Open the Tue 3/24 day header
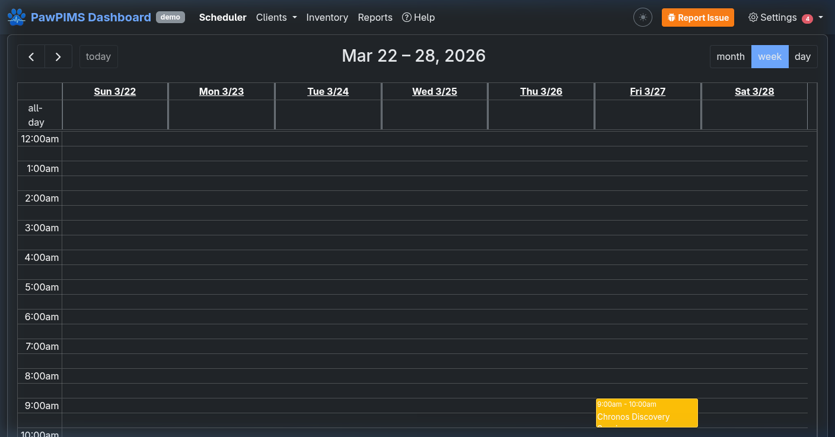 pos(328,91)
